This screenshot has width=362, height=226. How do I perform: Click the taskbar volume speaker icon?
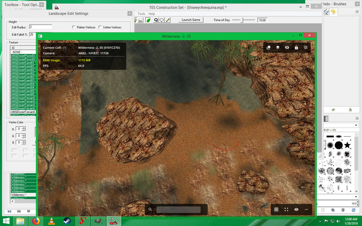(338, 221)
